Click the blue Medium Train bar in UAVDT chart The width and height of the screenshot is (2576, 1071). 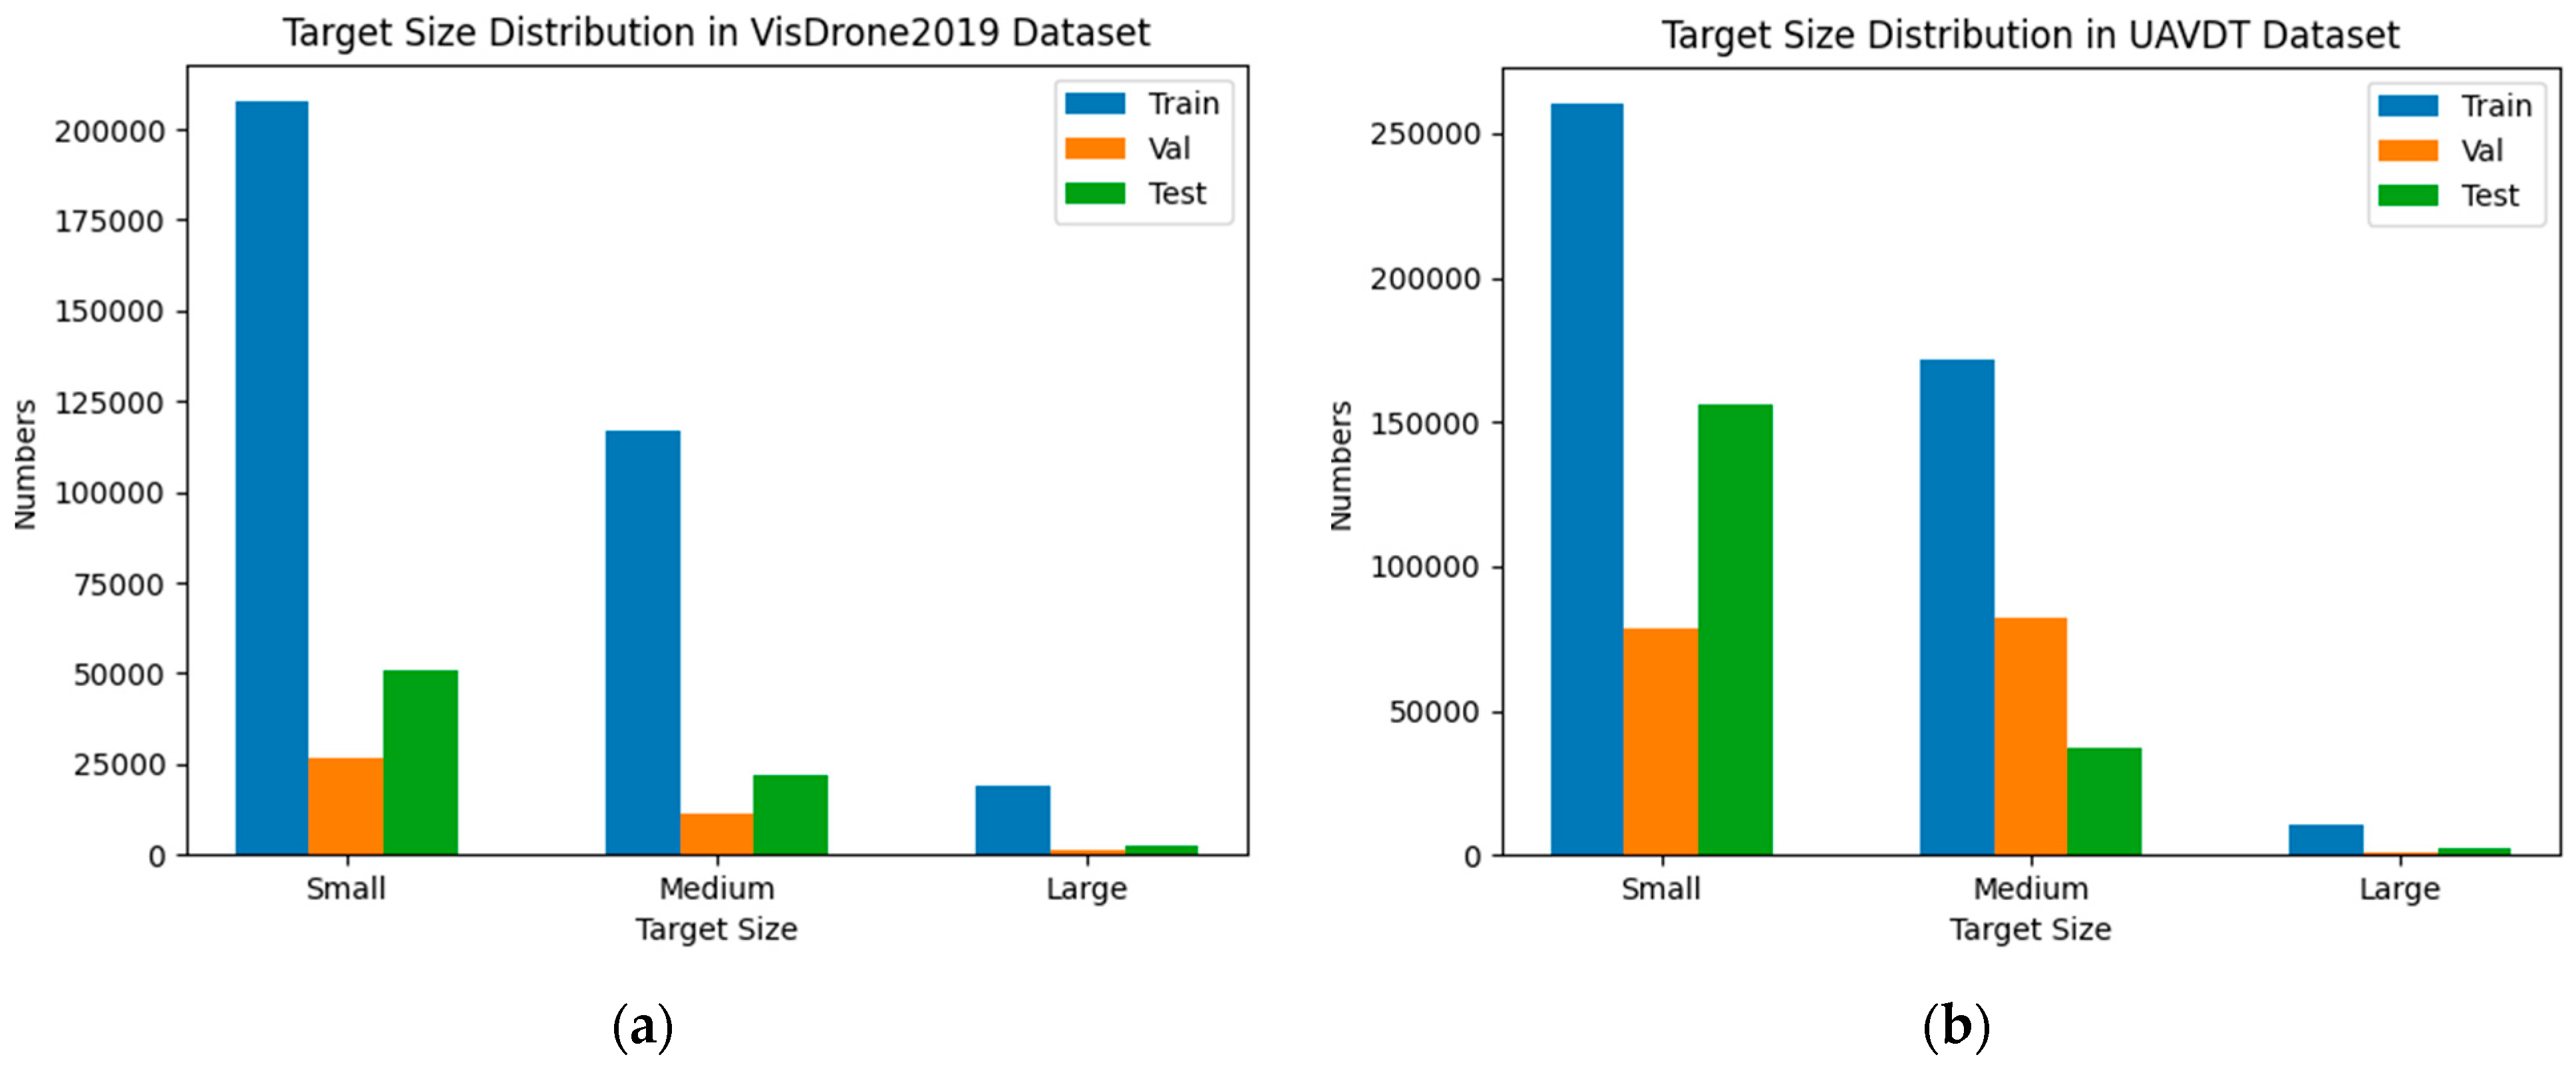click(1957, 608)
